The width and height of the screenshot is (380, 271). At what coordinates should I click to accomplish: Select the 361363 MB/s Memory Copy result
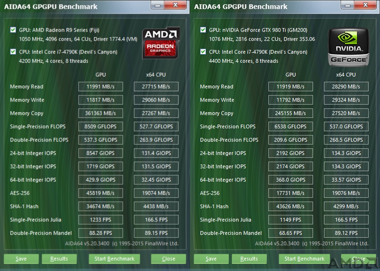coord(101,113)
